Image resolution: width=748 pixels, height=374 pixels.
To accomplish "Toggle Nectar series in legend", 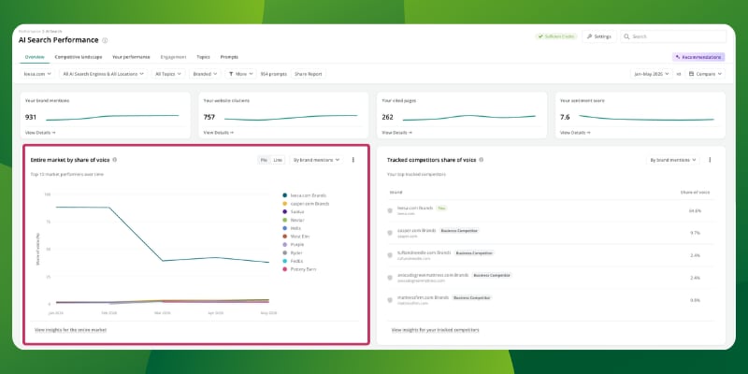I will [294, 220].
